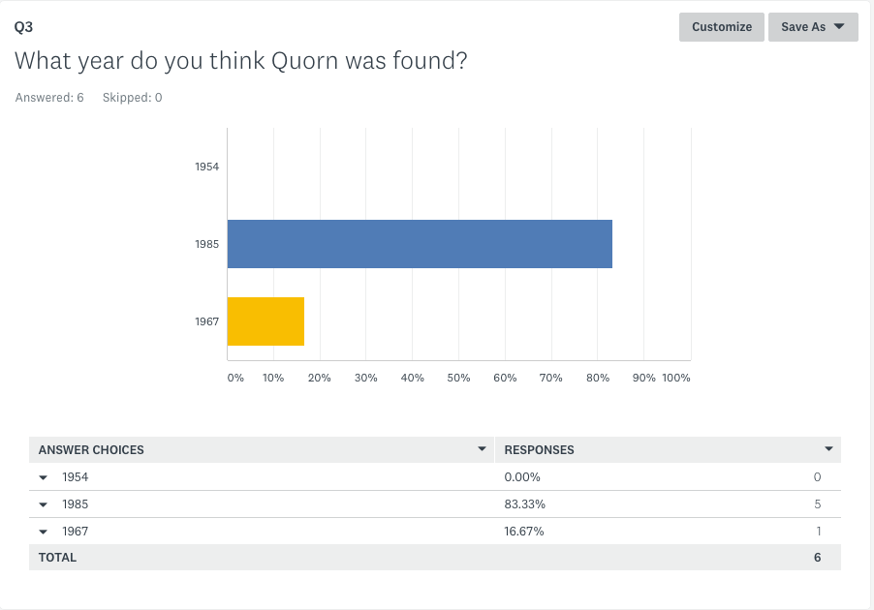Expand the 1967 answer row
Screen dimensions: 874x610
(43, 531)
